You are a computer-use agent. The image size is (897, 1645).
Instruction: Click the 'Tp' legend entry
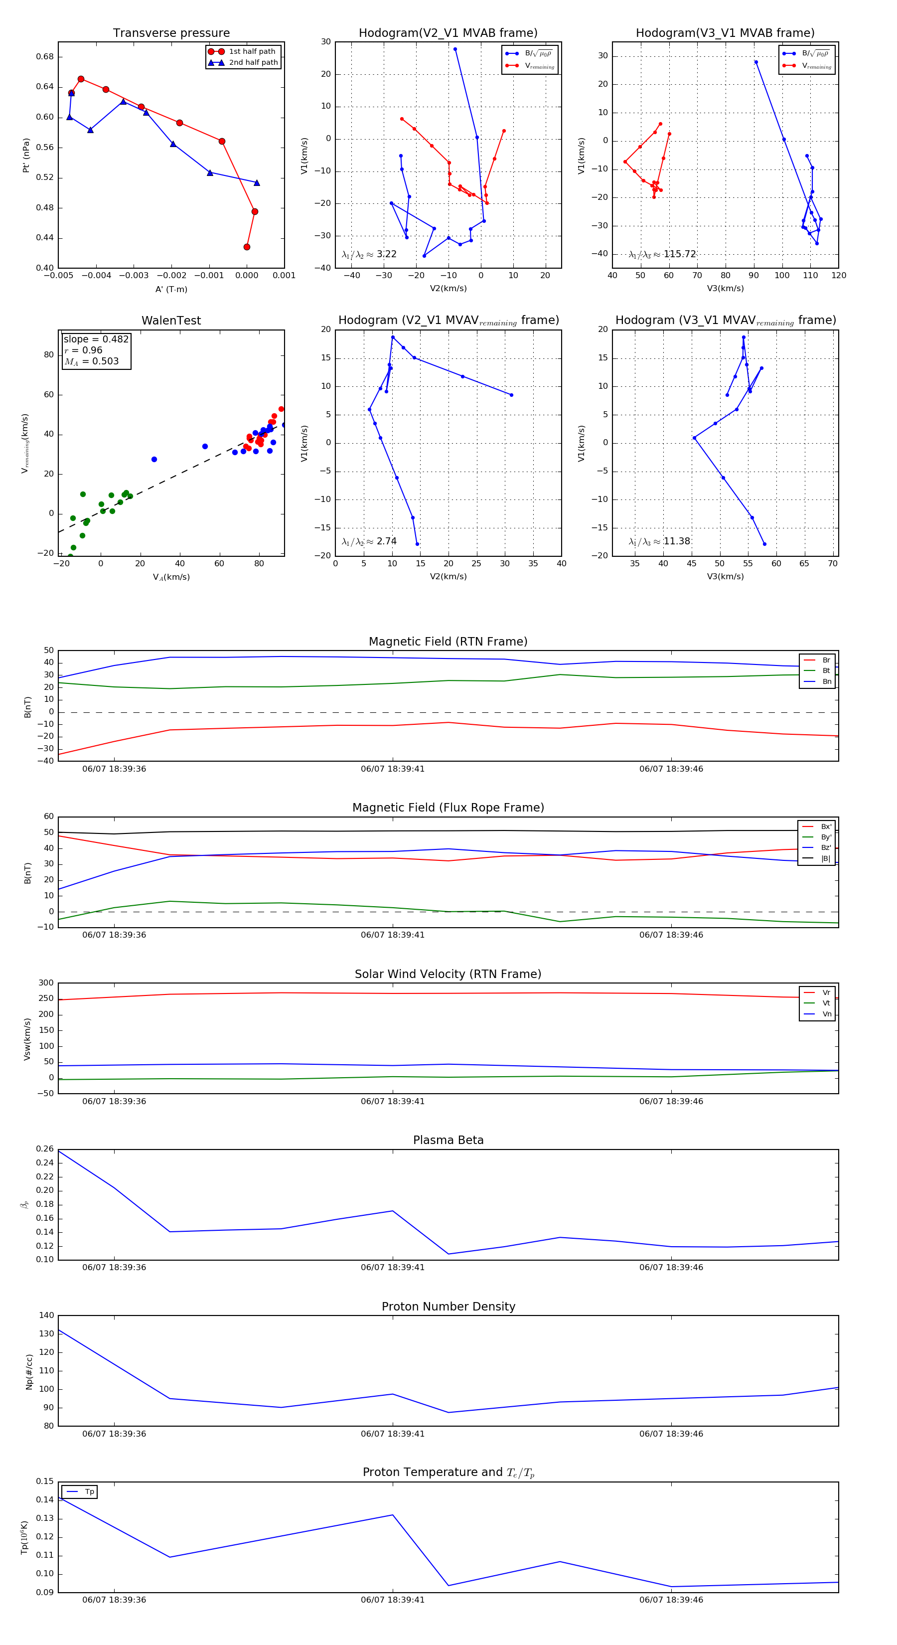(80, 1492)
